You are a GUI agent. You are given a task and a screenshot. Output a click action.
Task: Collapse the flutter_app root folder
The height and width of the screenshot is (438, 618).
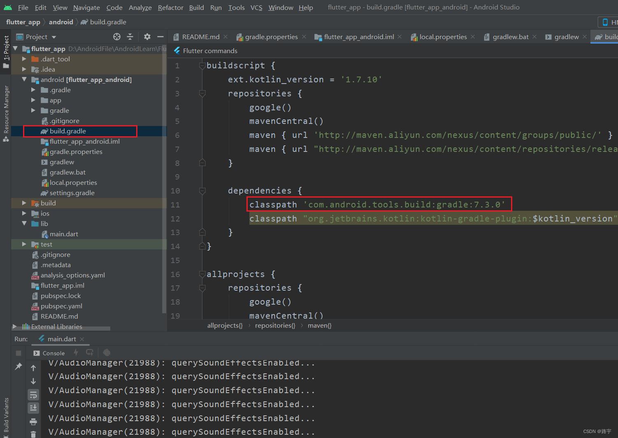point(15,49)
